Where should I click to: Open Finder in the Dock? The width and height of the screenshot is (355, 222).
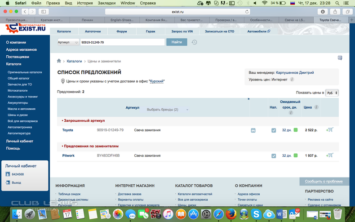[x=17, y=214]
